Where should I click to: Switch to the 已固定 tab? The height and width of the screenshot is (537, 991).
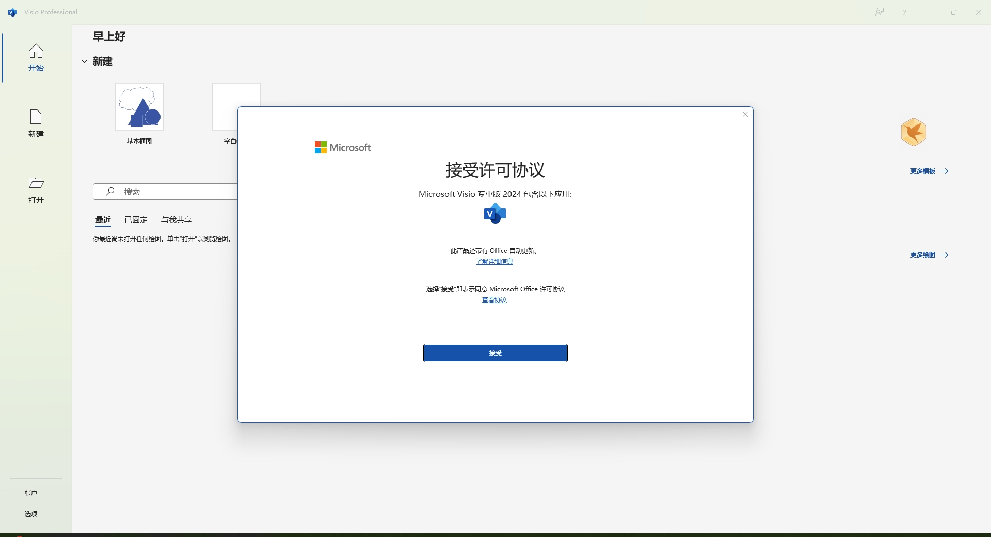pos(136,220)
